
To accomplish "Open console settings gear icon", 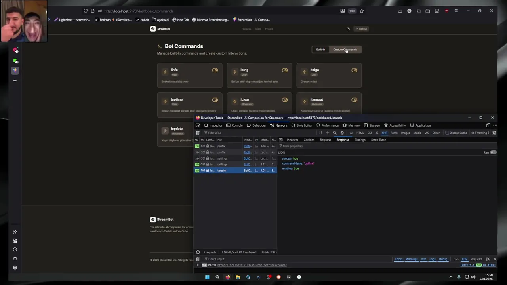I will pos(488,259).
